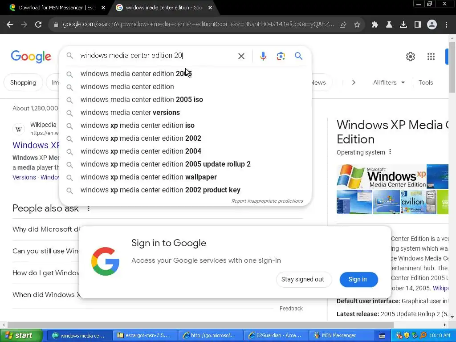This screenshot has width=456, height=342.
Task: Select the Shopping filter chip
Action: point(23,82)
